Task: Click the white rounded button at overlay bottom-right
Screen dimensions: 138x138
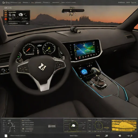Action: [x=27, y=23]
